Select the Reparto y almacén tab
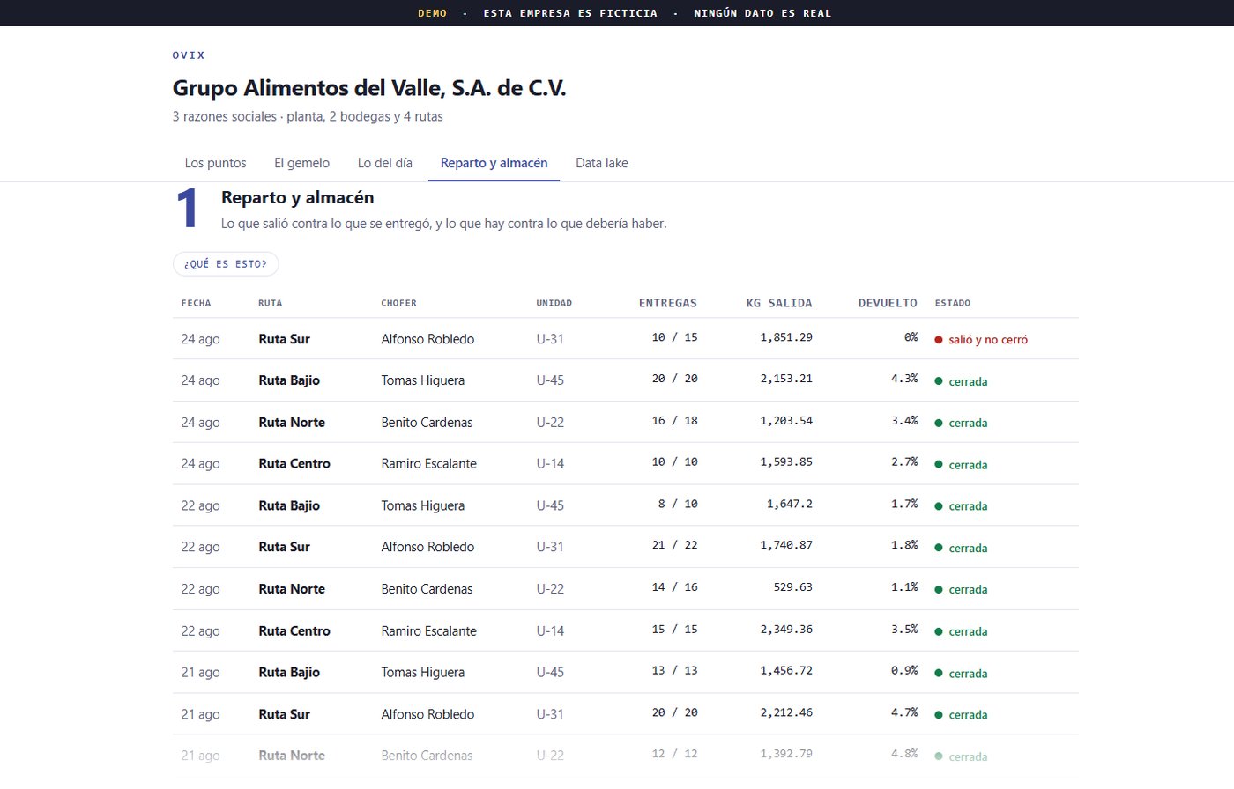This screenshot has width=1234, height=789. point(494,163)
